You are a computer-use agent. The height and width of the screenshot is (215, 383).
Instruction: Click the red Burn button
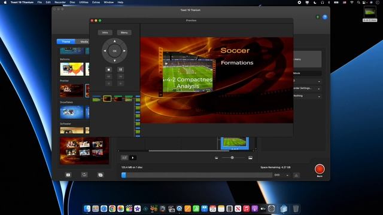[x=320, y=169]
